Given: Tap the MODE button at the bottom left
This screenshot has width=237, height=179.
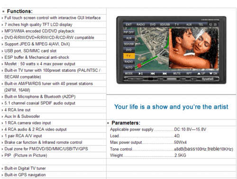Looking at the screenshot, I should pos(129,74).
